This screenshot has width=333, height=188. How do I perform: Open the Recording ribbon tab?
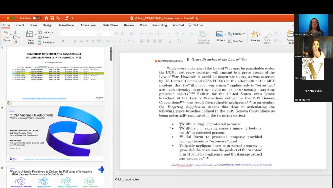tap(160, 25)
